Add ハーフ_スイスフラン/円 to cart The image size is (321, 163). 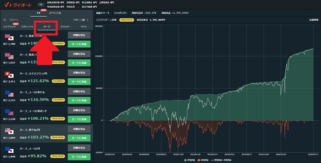pyautogui.click(x=79, y=82)
